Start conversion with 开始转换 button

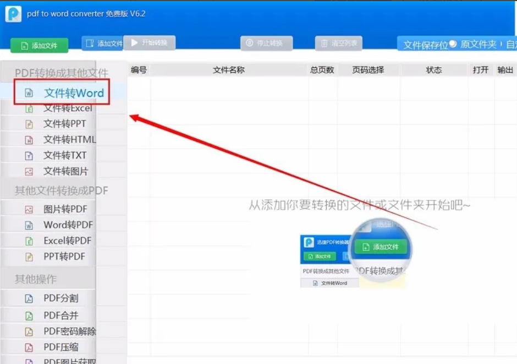tap(149, 42)
